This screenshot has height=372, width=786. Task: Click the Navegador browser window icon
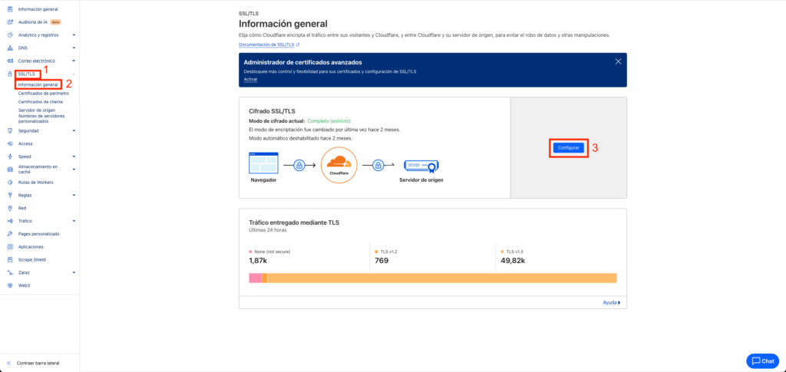click(263, 163)
